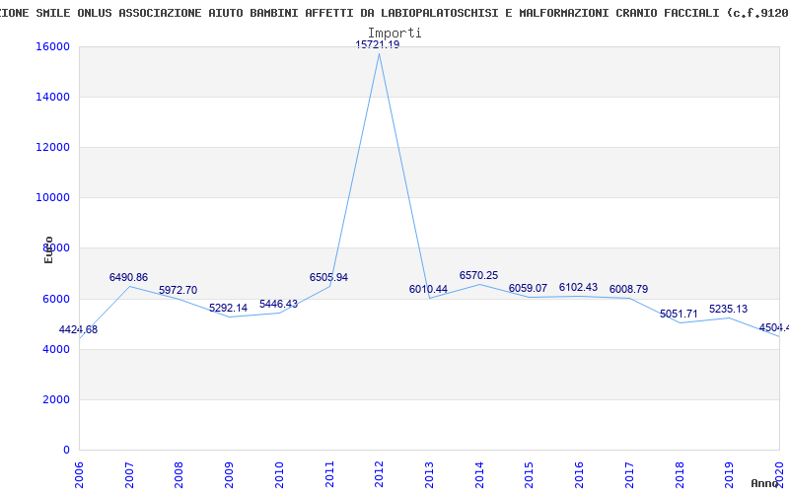Click the 5051.71 data label

coord(679,314)
